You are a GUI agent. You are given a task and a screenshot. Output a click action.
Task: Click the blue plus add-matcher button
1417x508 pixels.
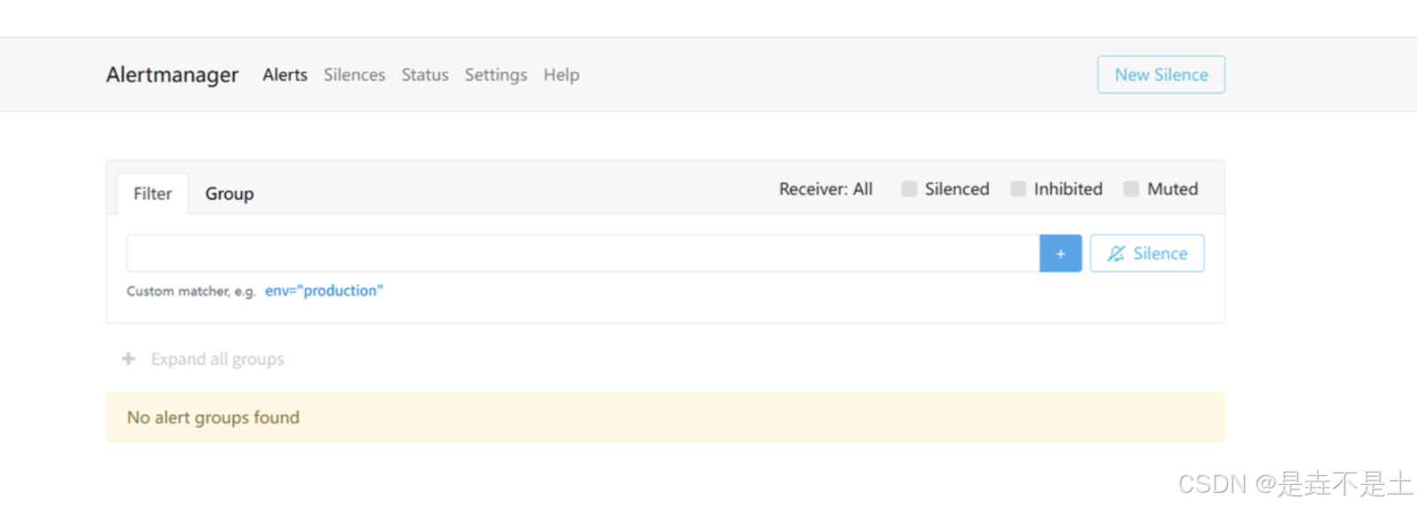tap(1060, 254)
